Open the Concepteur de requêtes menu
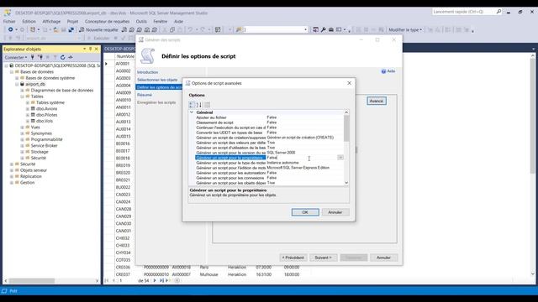Screen dimensions: 538x302 click(108, 21)
